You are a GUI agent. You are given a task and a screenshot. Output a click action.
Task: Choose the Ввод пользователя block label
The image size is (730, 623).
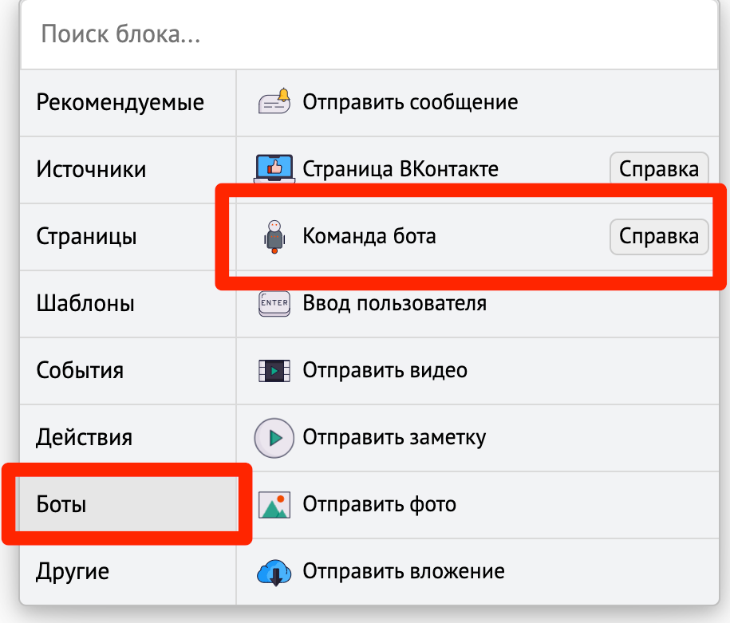tap(394, 304)
